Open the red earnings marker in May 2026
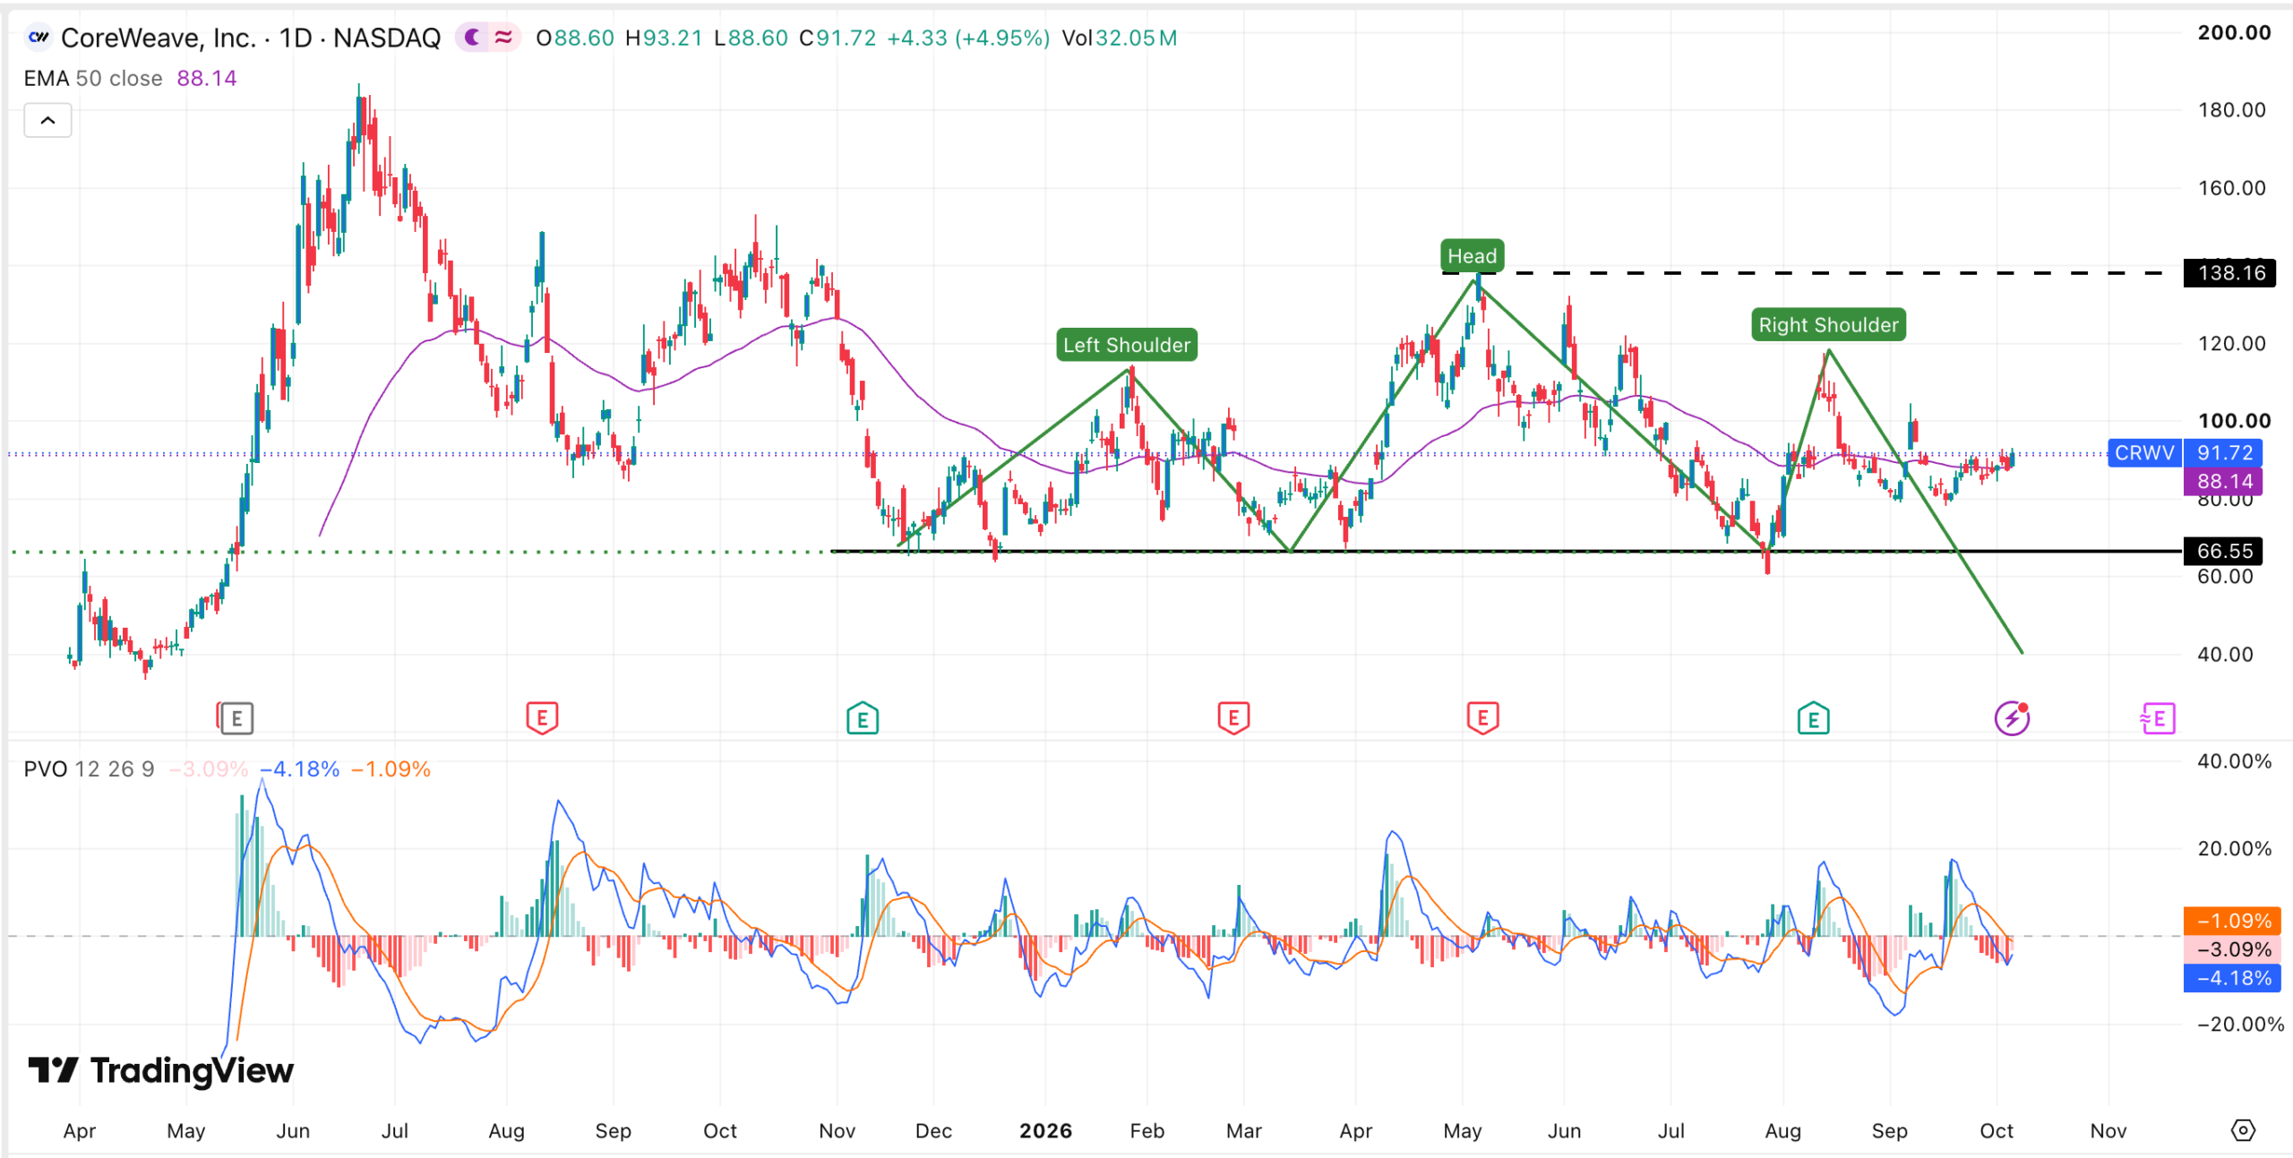The height and width of the screenshot is (1158, 2293). point(1482,718)
